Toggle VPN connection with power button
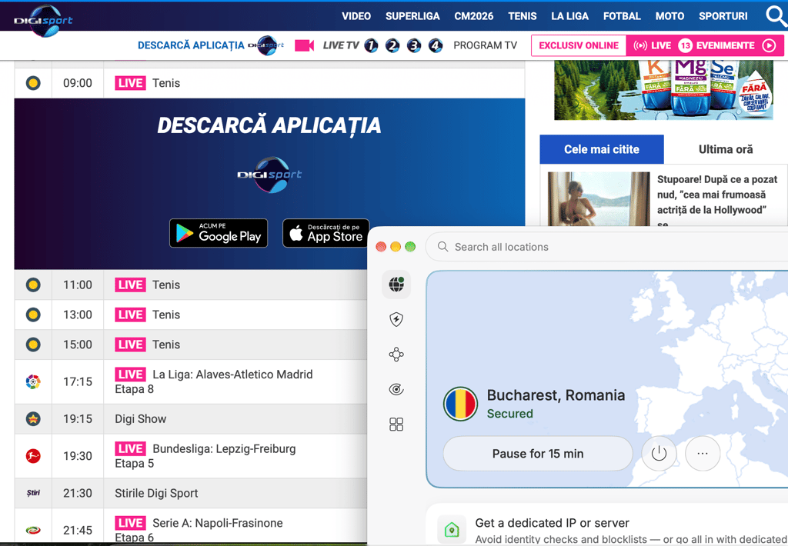 tap(659, 454)
